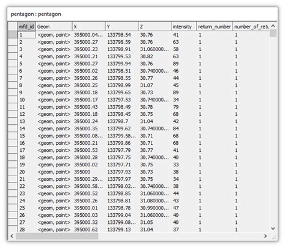The image size is (285, 248).
Task: Click the Z column header
Action: [155, 26]
